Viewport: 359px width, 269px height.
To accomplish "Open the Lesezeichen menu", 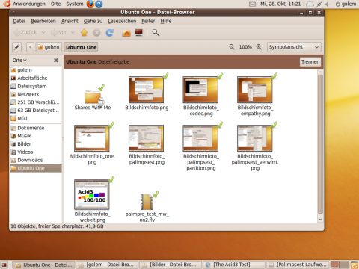I will 122,21.
